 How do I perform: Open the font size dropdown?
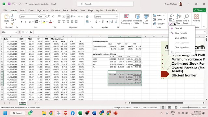coord(45,17)
